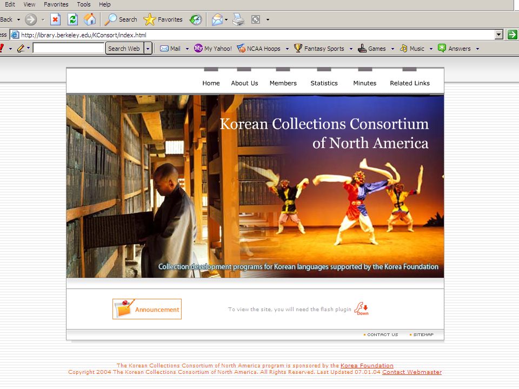Click the Mail envelope toolbar icon
This screenshot has height=389, width=519.
pyautogui.click(x=217, y=19)
